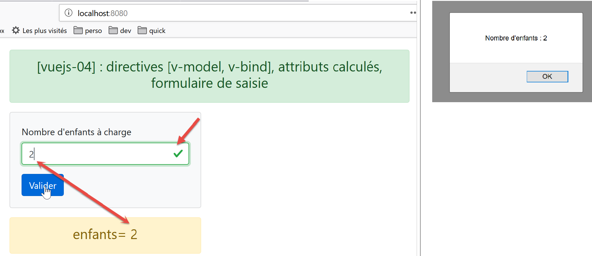Click the green vuejs-04 heading banner
Image resolution: width=592 pixels, height=256 pixels.
(209, 76)
